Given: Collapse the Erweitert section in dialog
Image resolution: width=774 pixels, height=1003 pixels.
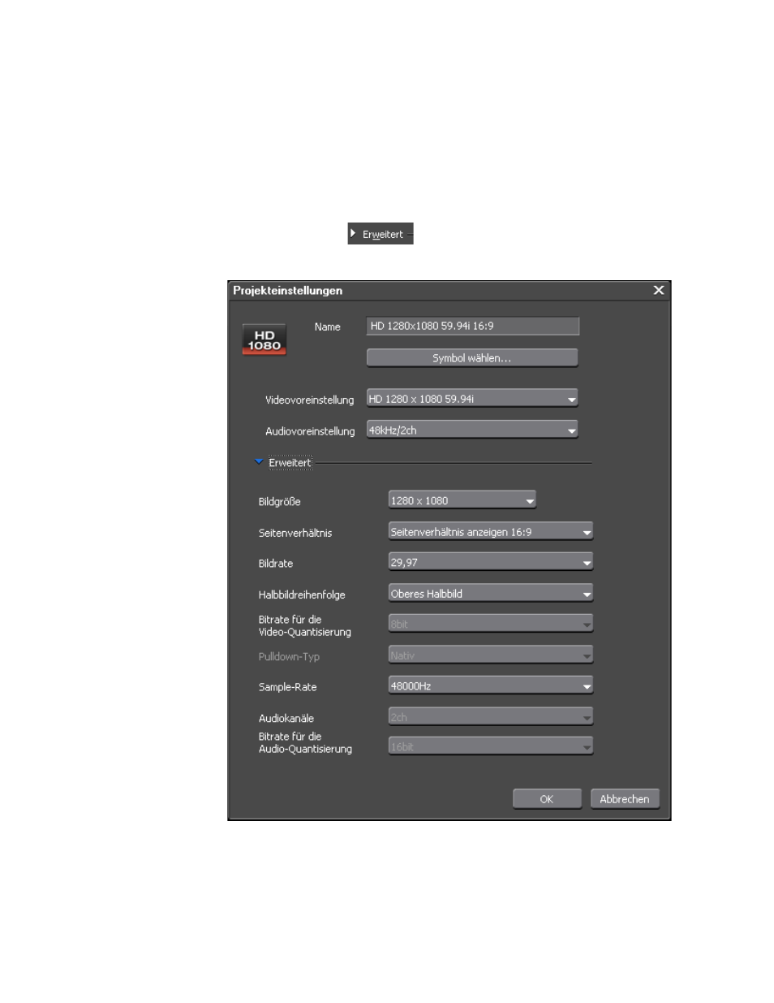Looking at the screenshot, I should pos(283,463).
